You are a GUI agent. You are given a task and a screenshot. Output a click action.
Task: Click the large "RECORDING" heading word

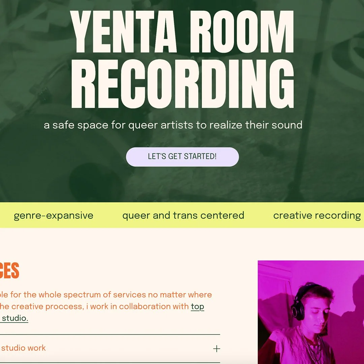182,84
